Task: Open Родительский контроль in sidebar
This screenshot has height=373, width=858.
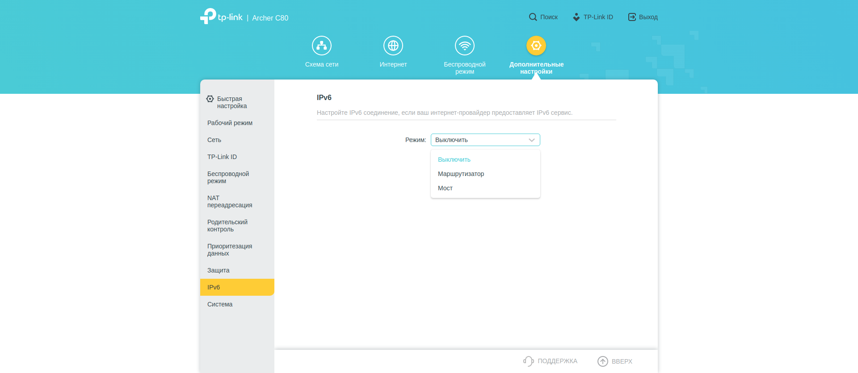Action: click(227, 226)
